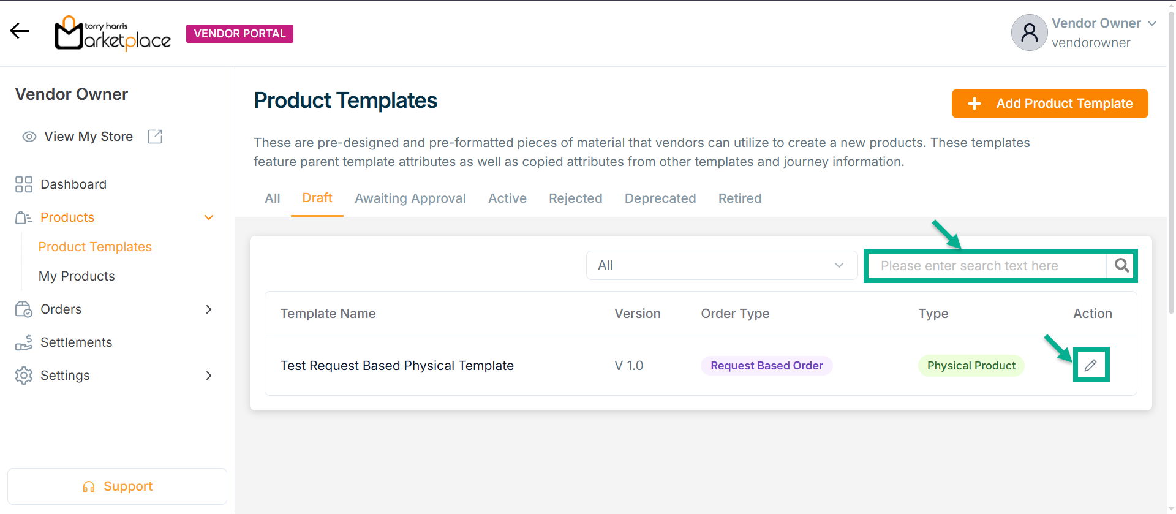Open the Support button
This screenshot has height=514, width=1176.
pyautogui.click(x=117, y=486)
